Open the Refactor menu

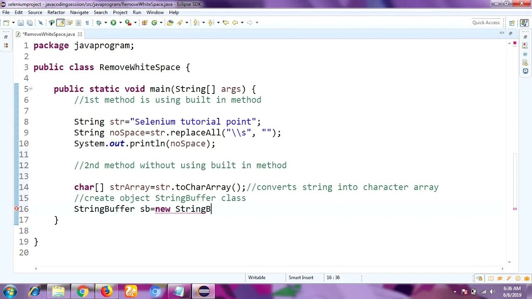click(x=56, y=12)
